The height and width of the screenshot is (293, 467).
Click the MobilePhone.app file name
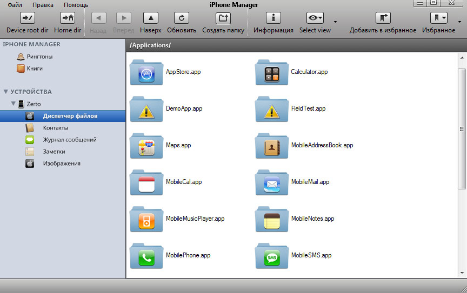(x=188, y=256)
